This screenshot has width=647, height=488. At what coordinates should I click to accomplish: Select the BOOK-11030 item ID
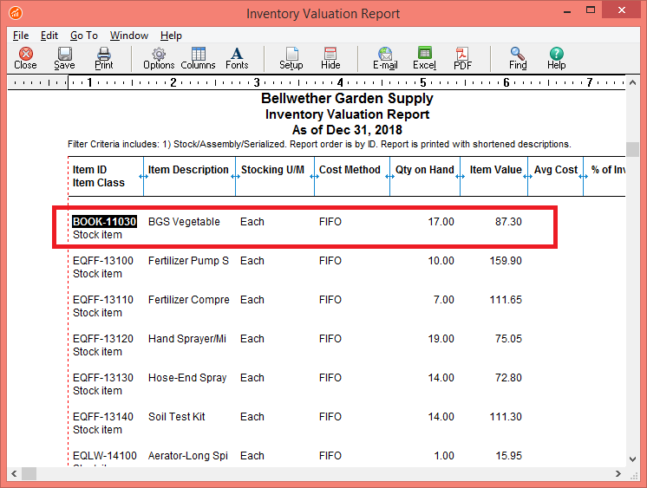104,222
